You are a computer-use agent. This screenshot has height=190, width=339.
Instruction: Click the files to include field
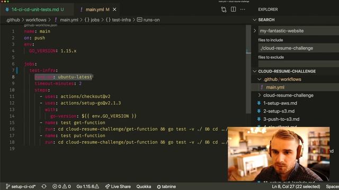pyautogui.click(x=299, y=48)
